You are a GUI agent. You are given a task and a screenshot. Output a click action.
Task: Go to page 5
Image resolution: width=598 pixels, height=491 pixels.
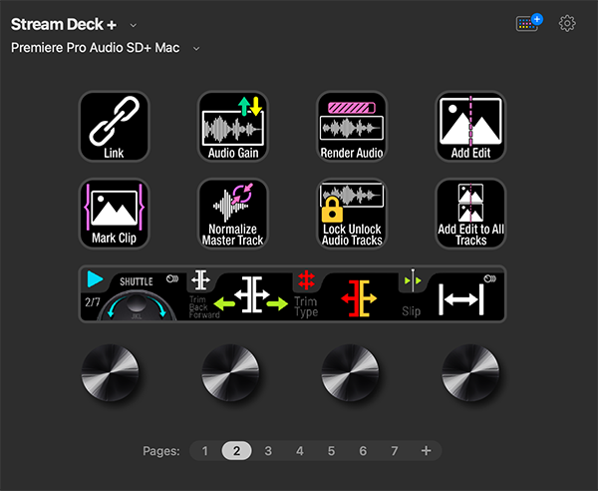[x=331, y=451]
